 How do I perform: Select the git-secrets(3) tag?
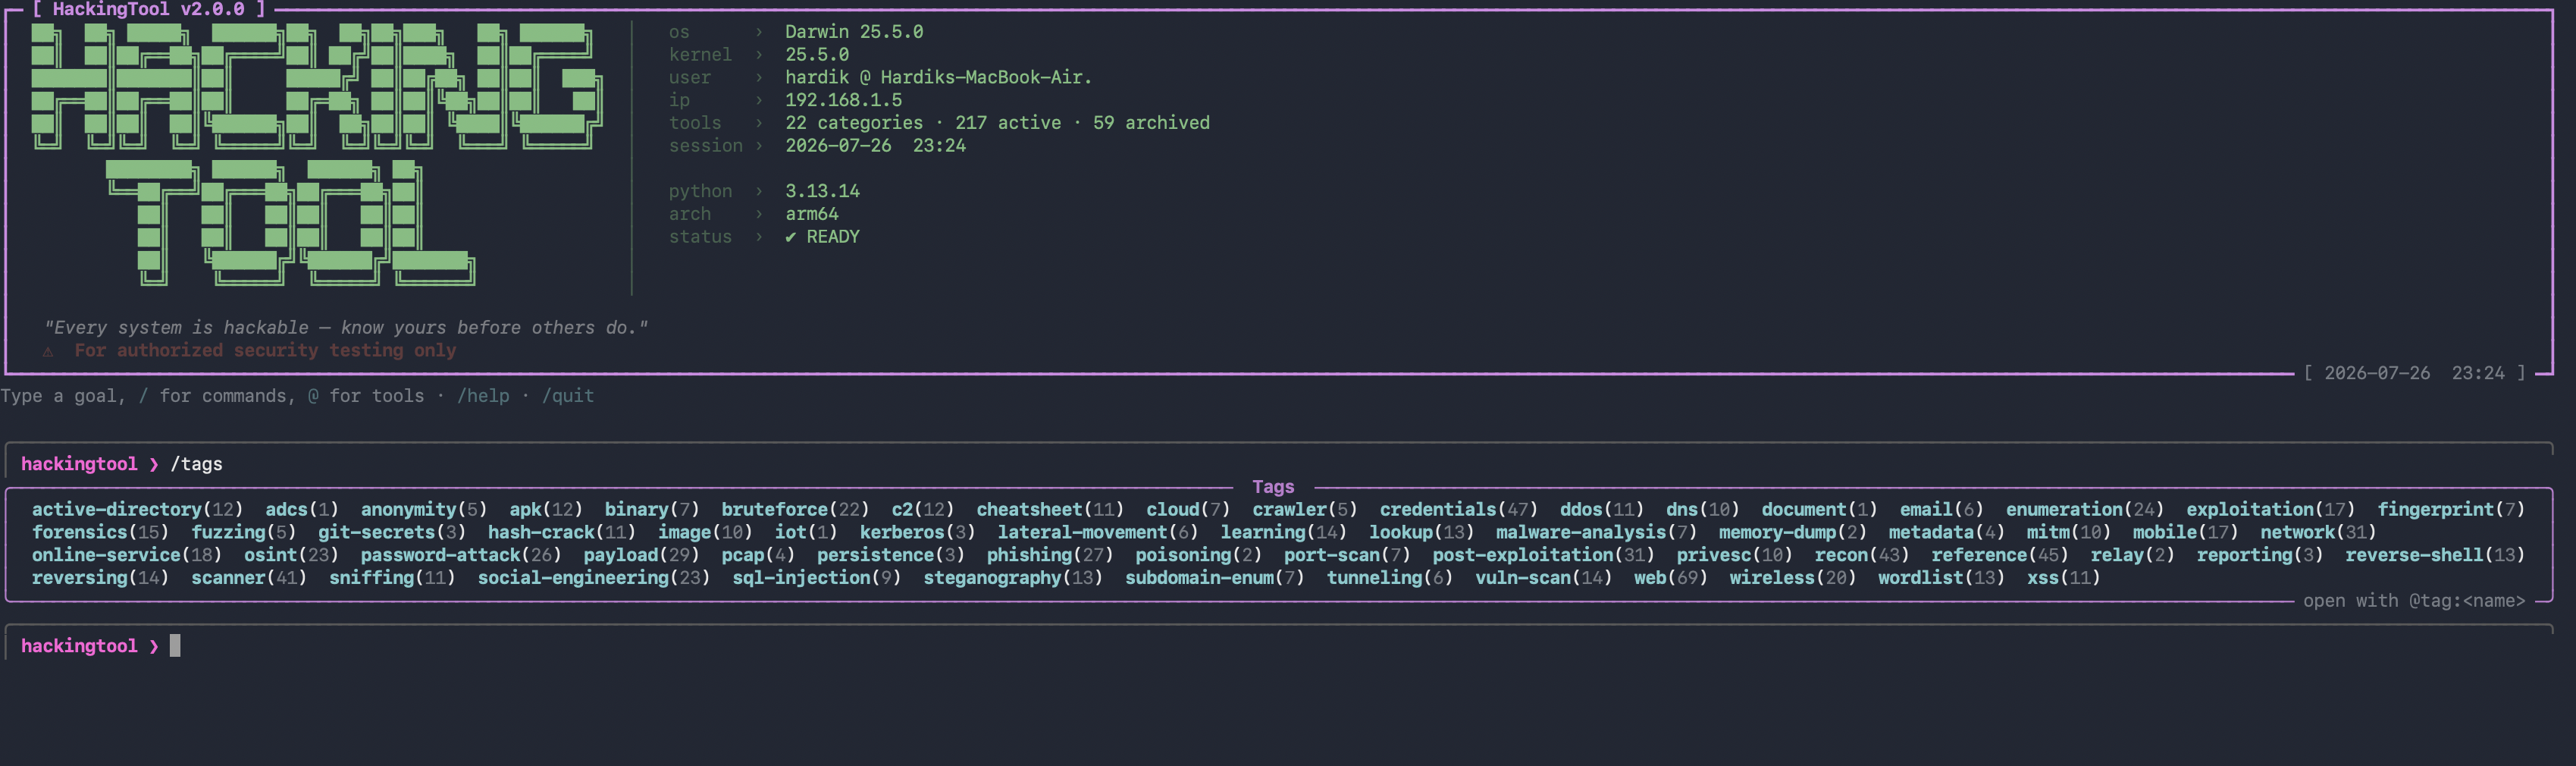pos(391,532)
